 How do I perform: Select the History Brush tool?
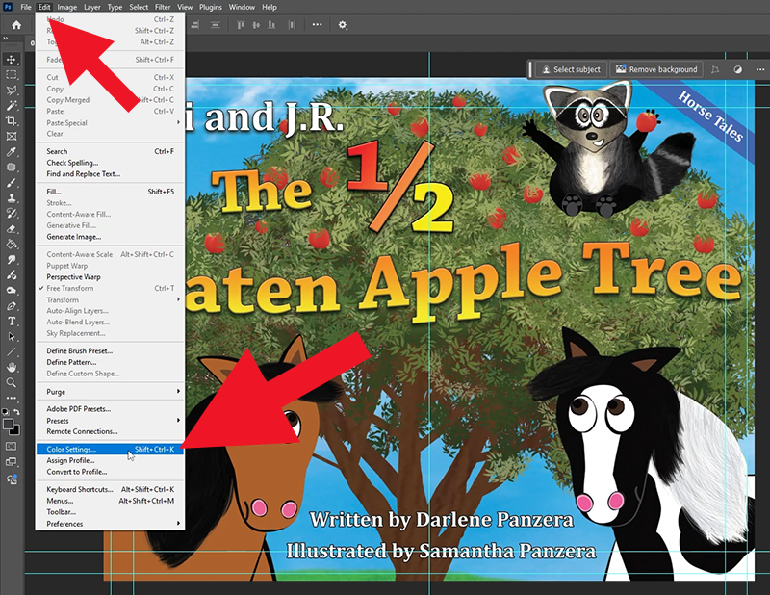pyautogui.click(x=11, y=213)
